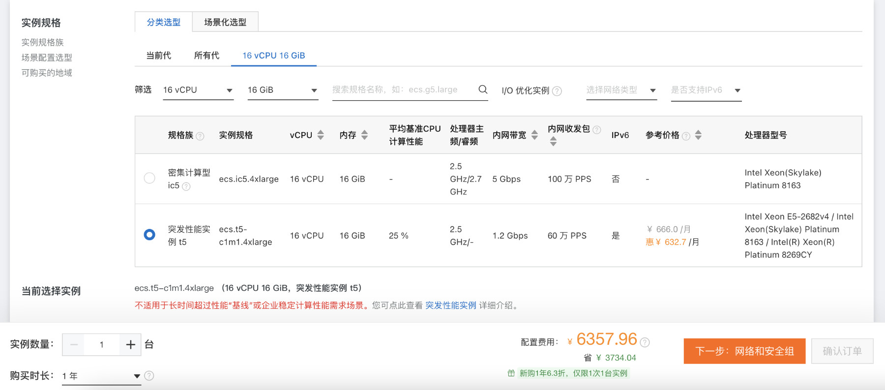Viewport: 885px width, 390px height.
Task: Sort table by vCPU column arrows
Action: (321, 135)
